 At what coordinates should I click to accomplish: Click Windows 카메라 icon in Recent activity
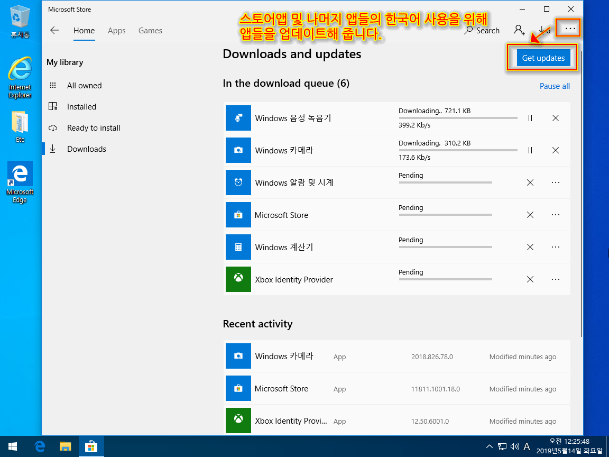(x=238, y=356)
